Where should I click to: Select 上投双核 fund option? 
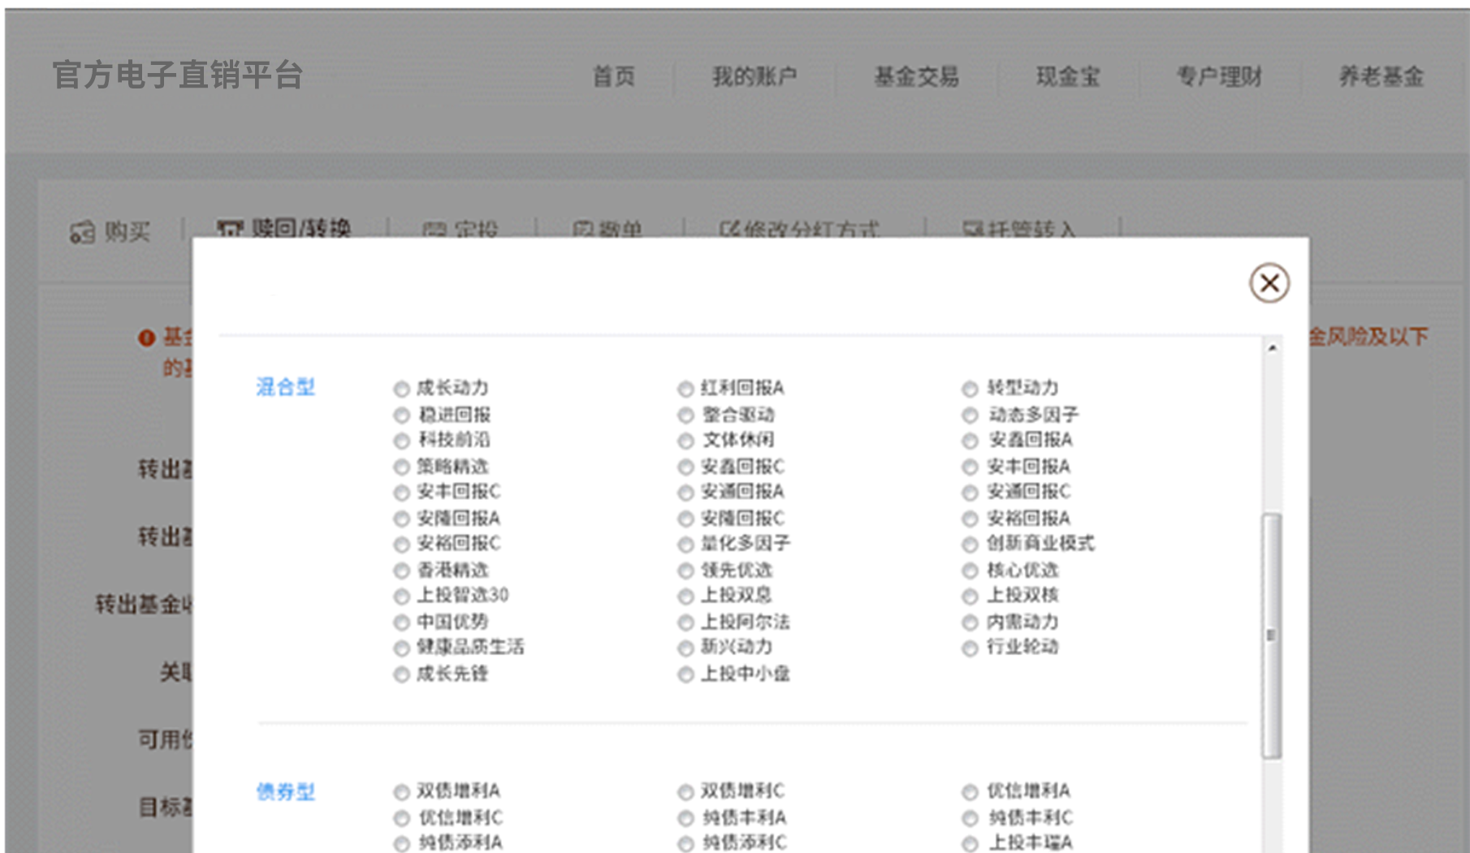[970, 597]
